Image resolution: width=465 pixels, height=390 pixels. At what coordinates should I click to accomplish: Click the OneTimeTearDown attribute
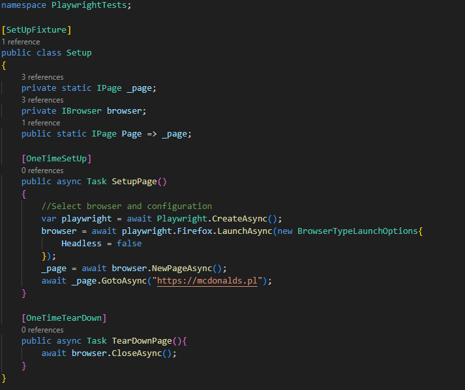click(x=64, y=318)
